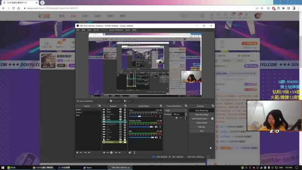Open scene transition properties dots menu
Image resolution: width=302 pixels, height=170 pixels.
185,118
